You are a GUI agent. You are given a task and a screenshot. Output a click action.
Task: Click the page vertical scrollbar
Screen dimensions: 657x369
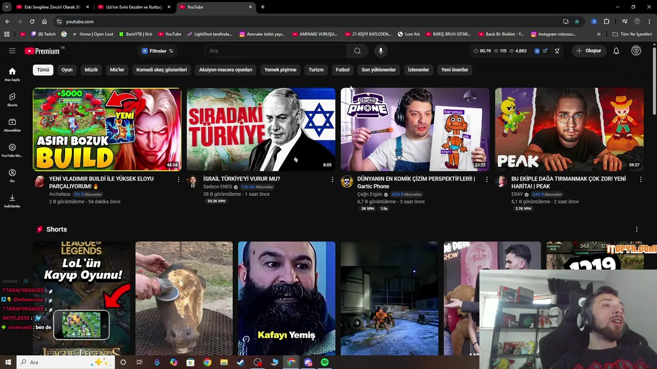654,82
